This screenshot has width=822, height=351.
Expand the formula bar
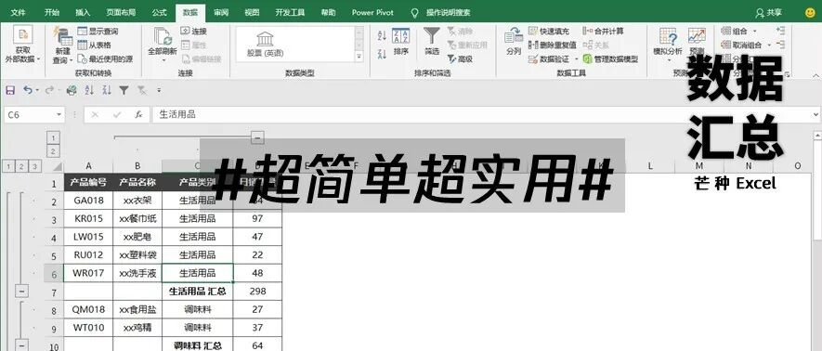[815, 115]
